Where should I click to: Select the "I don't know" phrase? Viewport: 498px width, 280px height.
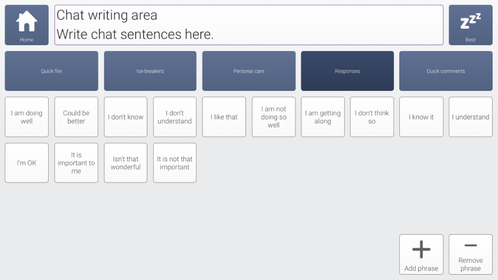(x=125, y=117)
